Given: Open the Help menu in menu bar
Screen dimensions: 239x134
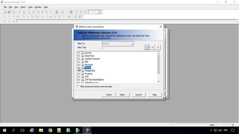Looking at the screenshot, I should coord(46,7).
